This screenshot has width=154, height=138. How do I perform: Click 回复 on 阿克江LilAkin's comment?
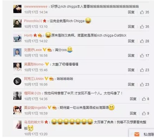point(131,85)
